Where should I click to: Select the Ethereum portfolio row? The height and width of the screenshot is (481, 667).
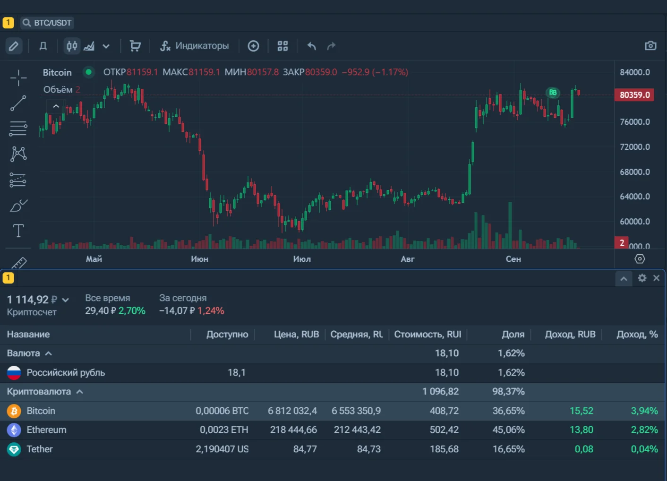coord(333,430)
